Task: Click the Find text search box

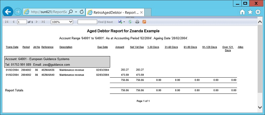Action: (x=87, y=22)
